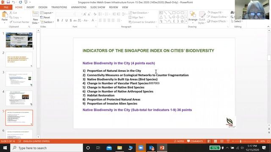Start slideshow from beginning via quick access icon
The image size is (271, 152).
26,2
